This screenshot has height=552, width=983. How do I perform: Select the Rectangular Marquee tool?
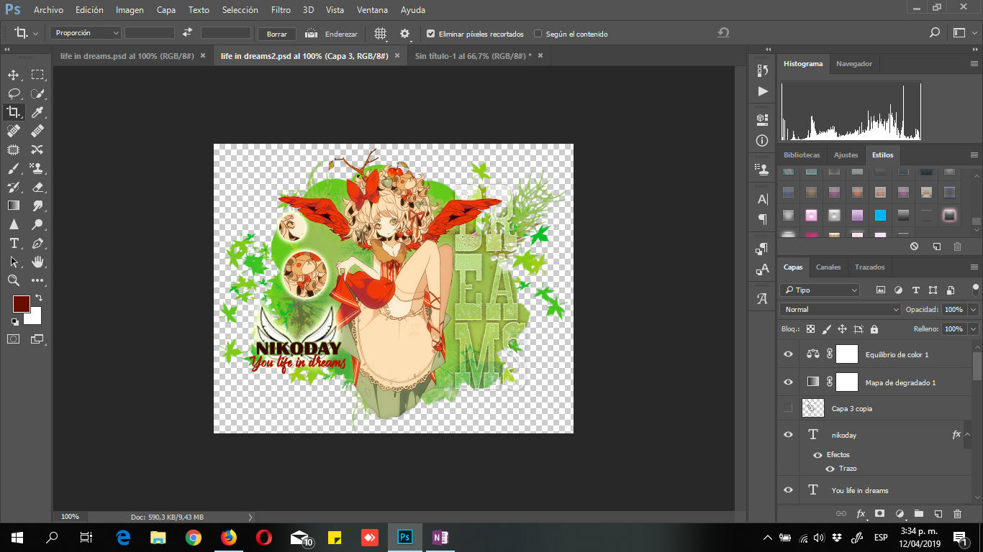37,75
